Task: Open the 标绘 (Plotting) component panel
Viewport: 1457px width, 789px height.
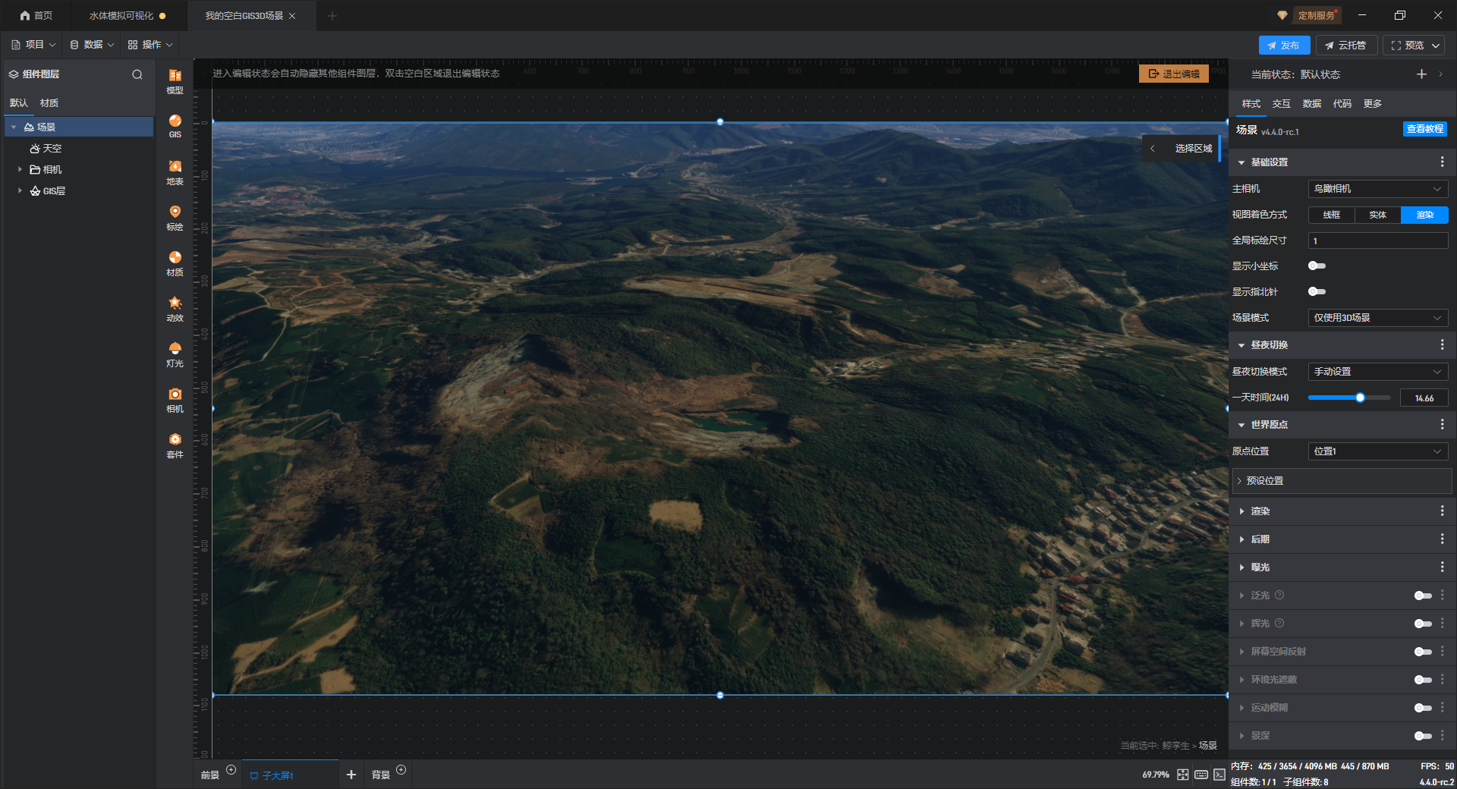Action: (175, 218)
